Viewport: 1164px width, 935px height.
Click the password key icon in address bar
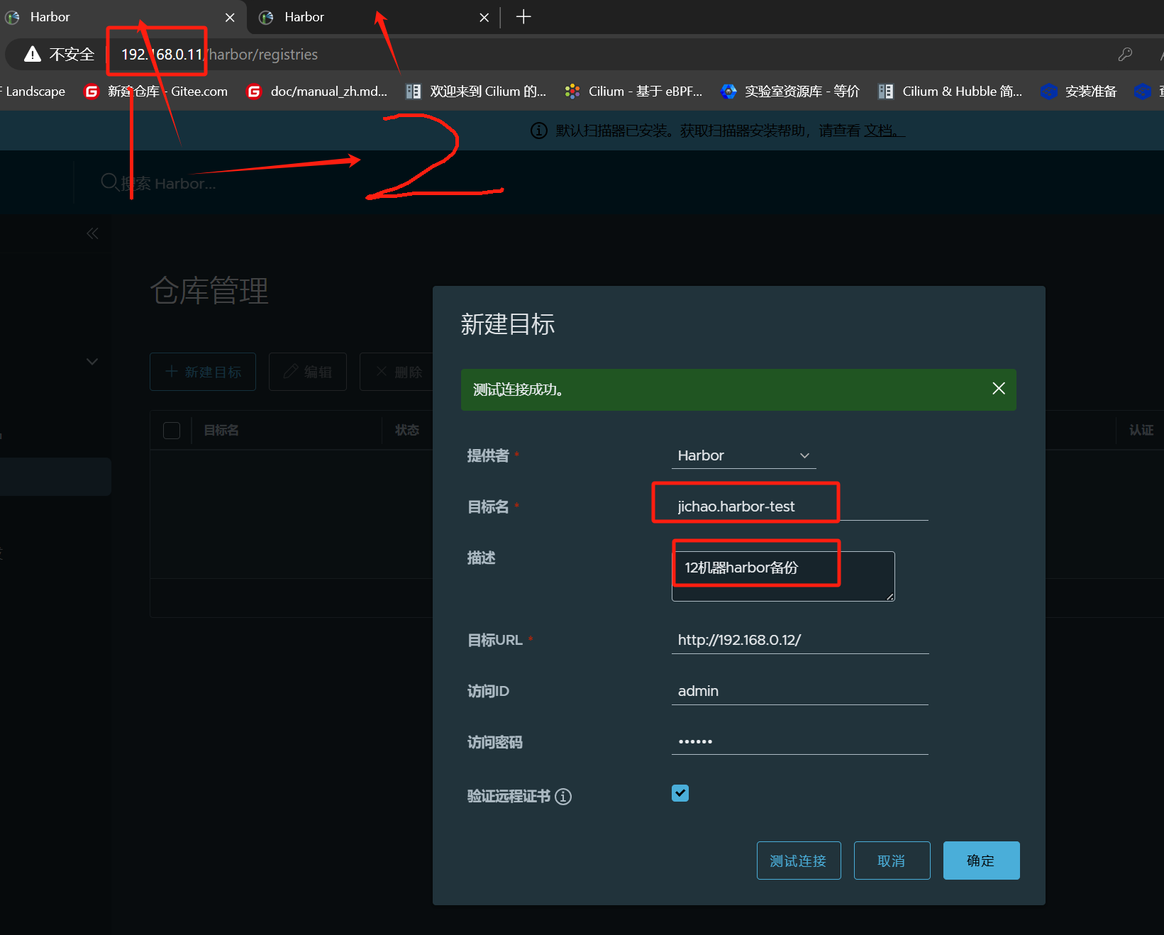click(1125, 55)
